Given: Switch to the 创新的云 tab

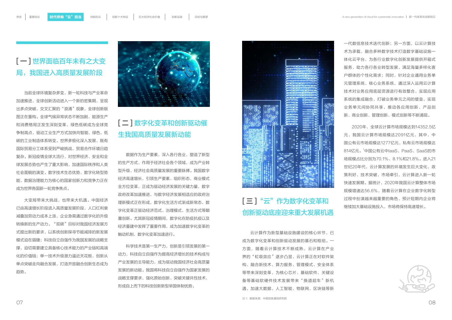Looking at the screenshot, I should (95, 17).
